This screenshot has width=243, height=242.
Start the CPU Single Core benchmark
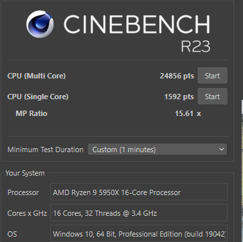[x=212, y=97]
